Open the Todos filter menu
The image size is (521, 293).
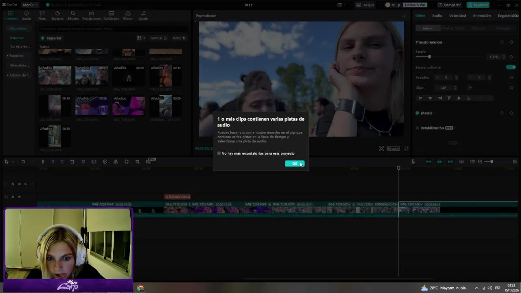point(179,38)
